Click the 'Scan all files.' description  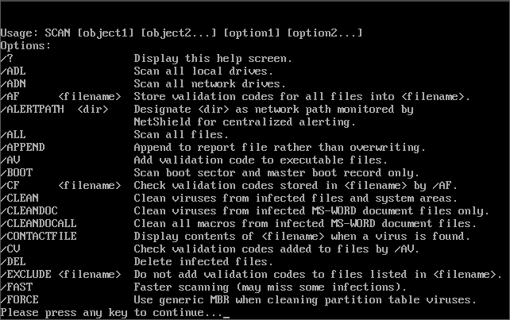point(181,135)
